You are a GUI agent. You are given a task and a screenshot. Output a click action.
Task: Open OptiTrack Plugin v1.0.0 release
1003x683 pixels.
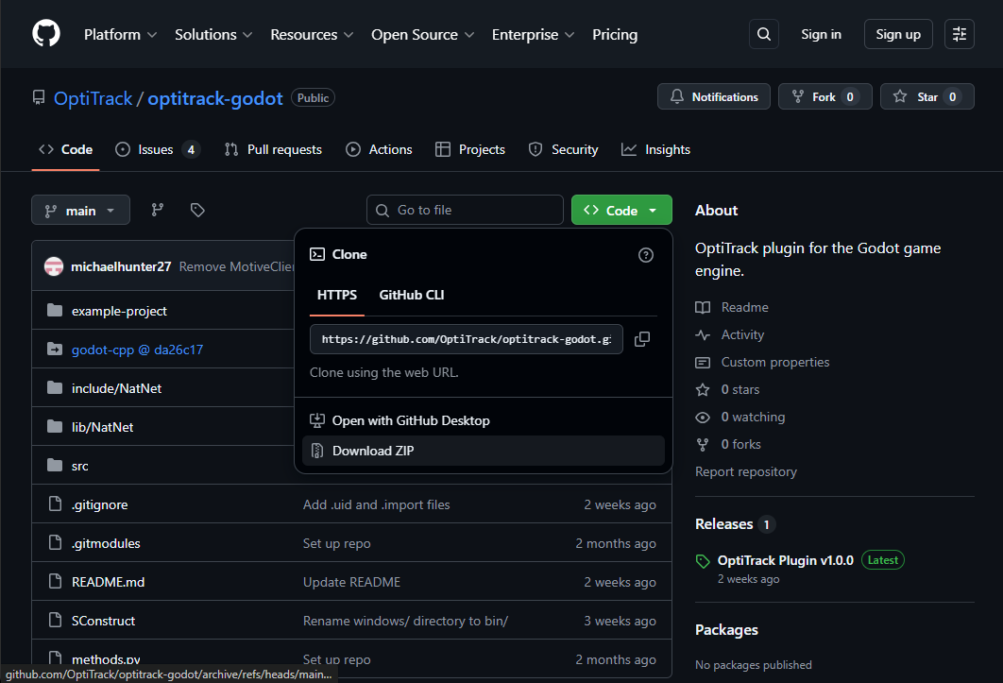(786, 561)
